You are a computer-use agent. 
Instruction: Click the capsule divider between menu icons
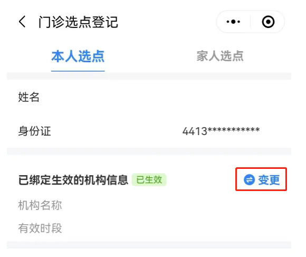coord(251,22)
